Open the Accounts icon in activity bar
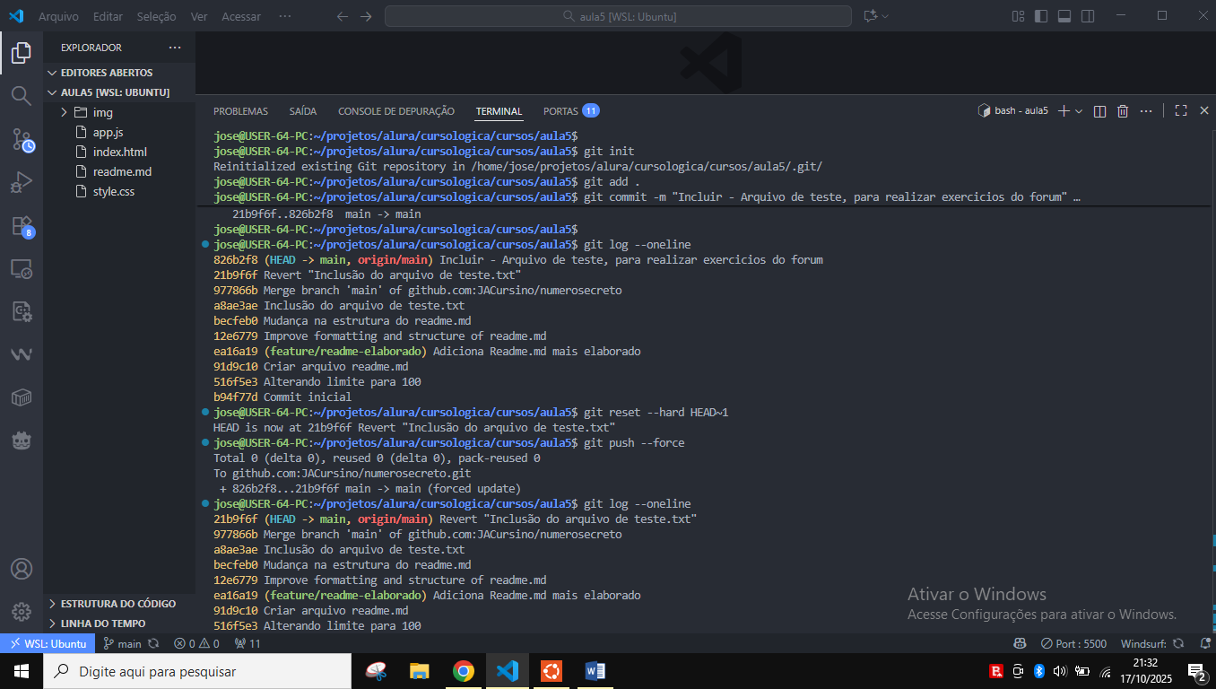 pyautogui.click(x=22, y=569)
